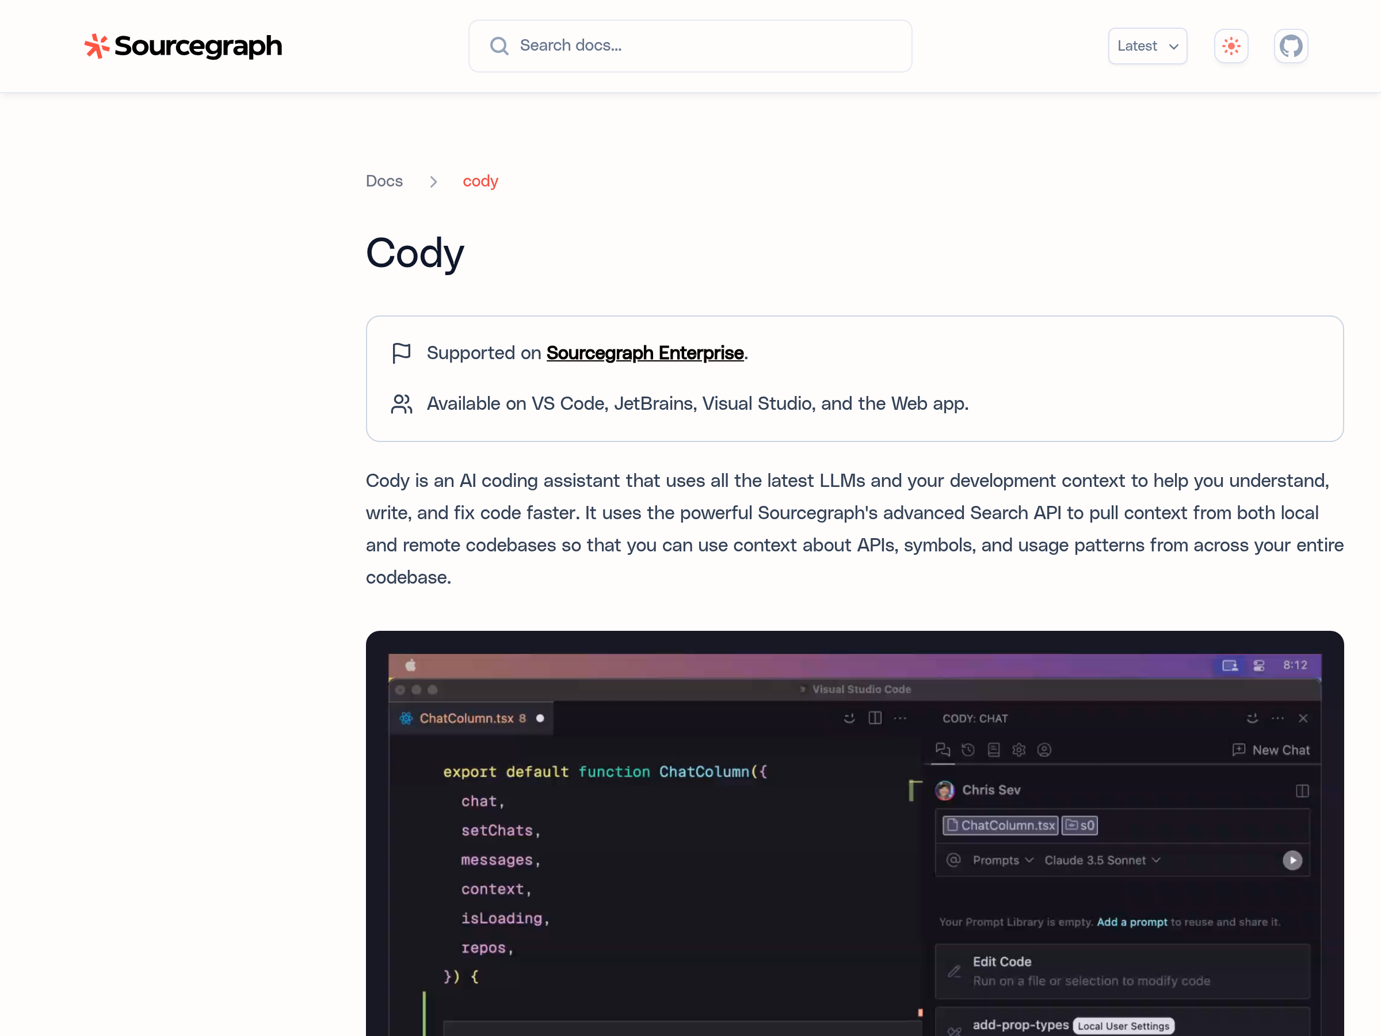Click the Cody icon in CODY: CHAT header
Screen dimensions: 1381x1036
click(x=1252, y=718)
